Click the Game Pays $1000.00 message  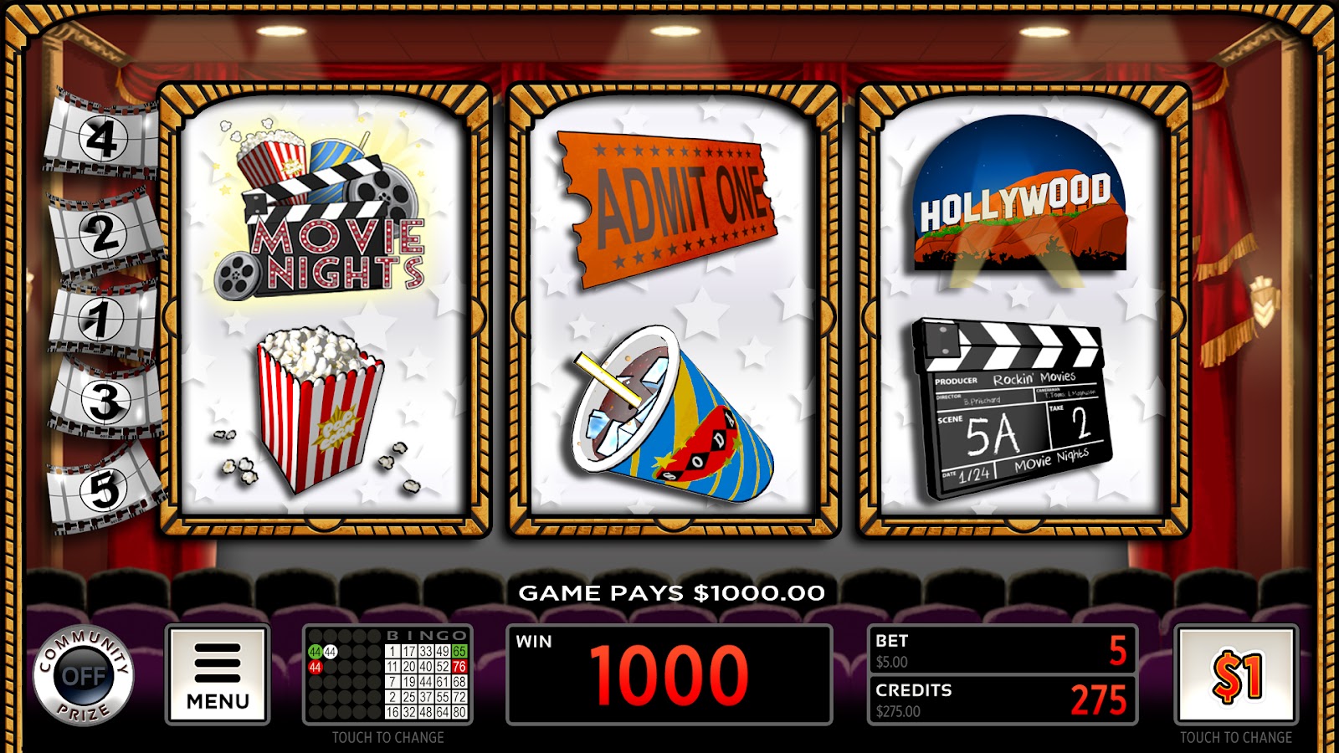pyautogui.click(x=671, y=593)
